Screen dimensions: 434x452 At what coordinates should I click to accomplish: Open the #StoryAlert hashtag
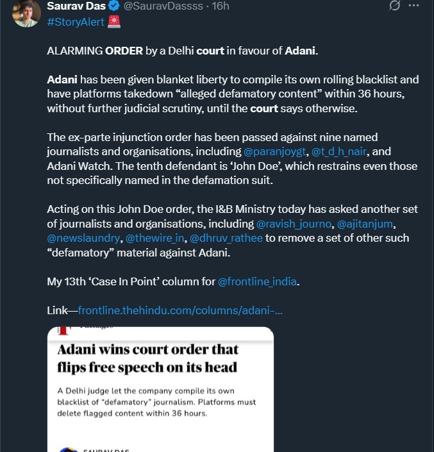tap(76, 22)
